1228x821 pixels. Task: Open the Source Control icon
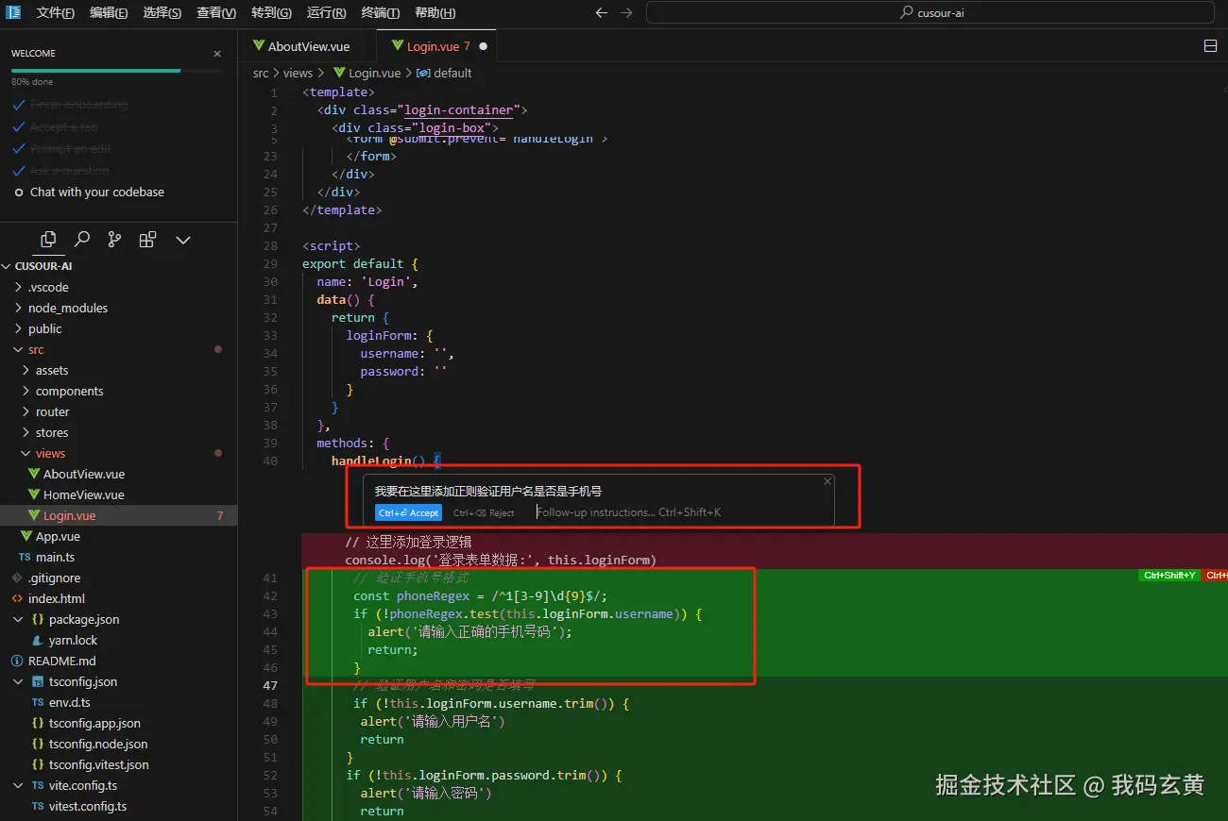(114, 240)
